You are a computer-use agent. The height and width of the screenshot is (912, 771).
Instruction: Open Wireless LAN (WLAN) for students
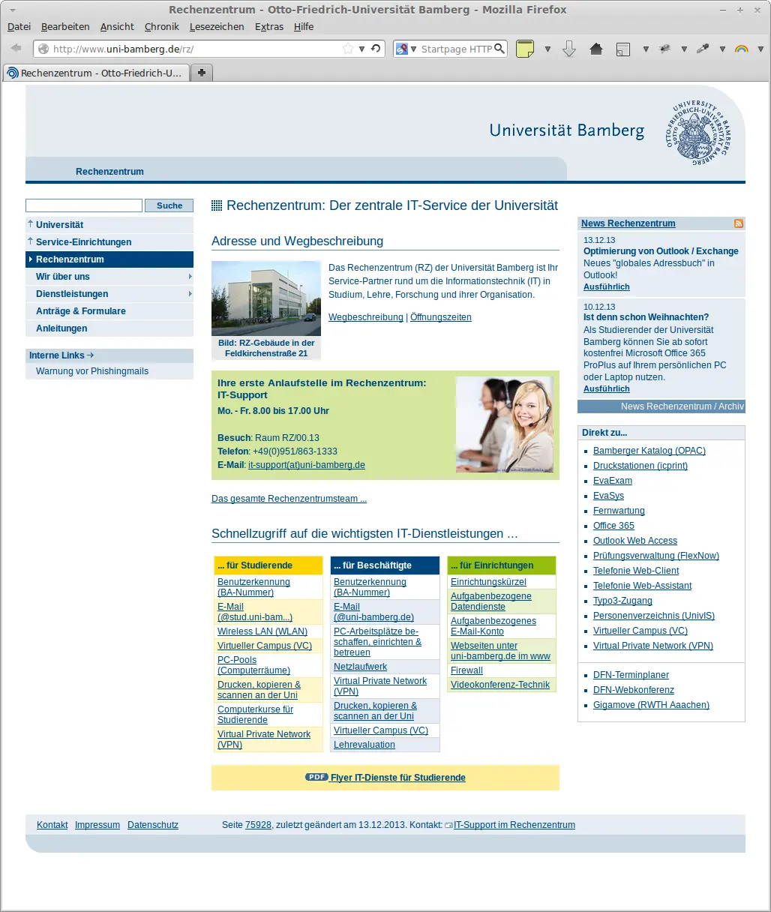click(262, 631)
